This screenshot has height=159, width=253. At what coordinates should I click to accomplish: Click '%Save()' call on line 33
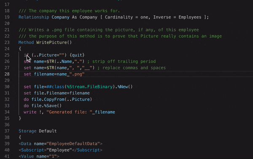click(53, 105)
